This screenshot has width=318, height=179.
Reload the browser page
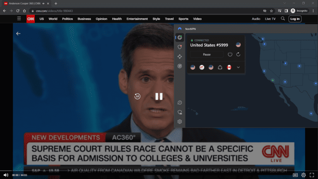point(18,11)
